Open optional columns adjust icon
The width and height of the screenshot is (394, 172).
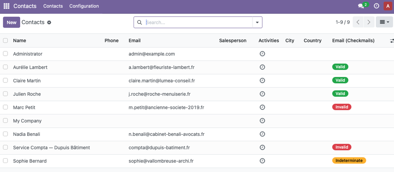tap(392, 40)
